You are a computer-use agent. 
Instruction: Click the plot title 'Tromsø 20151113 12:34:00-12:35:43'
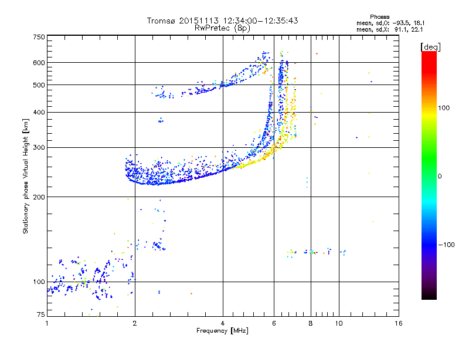(222, 21)
